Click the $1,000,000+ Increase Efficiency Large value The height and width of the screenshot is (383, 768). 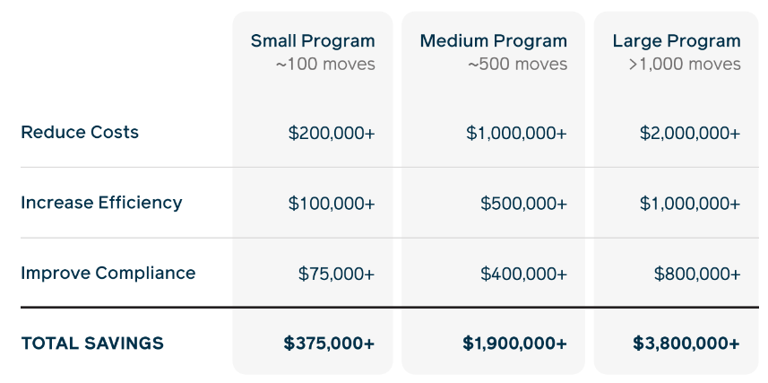coord(690,203)
